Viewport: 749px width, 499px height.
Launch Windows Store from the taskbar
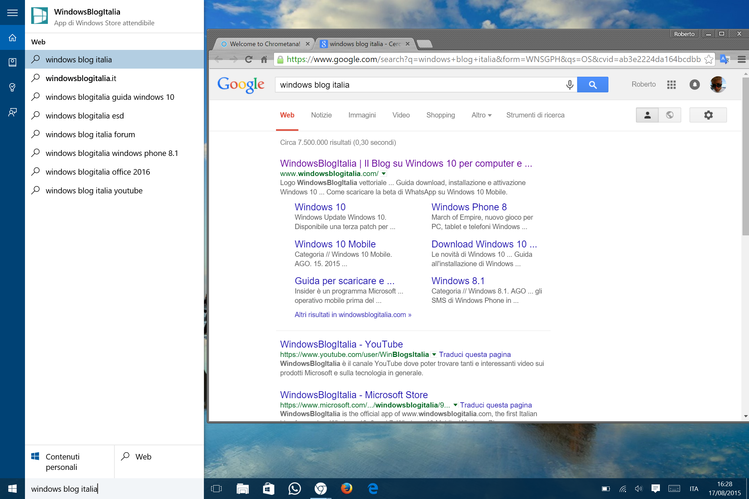(x=268, y=489)
